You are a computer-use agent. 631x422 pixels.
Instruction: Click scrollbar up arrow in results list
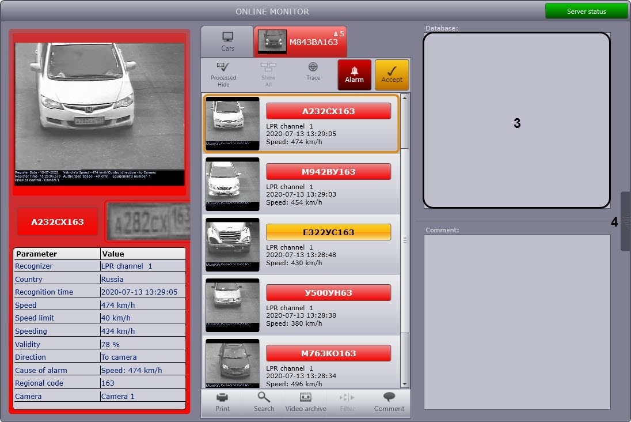[405, 98]
